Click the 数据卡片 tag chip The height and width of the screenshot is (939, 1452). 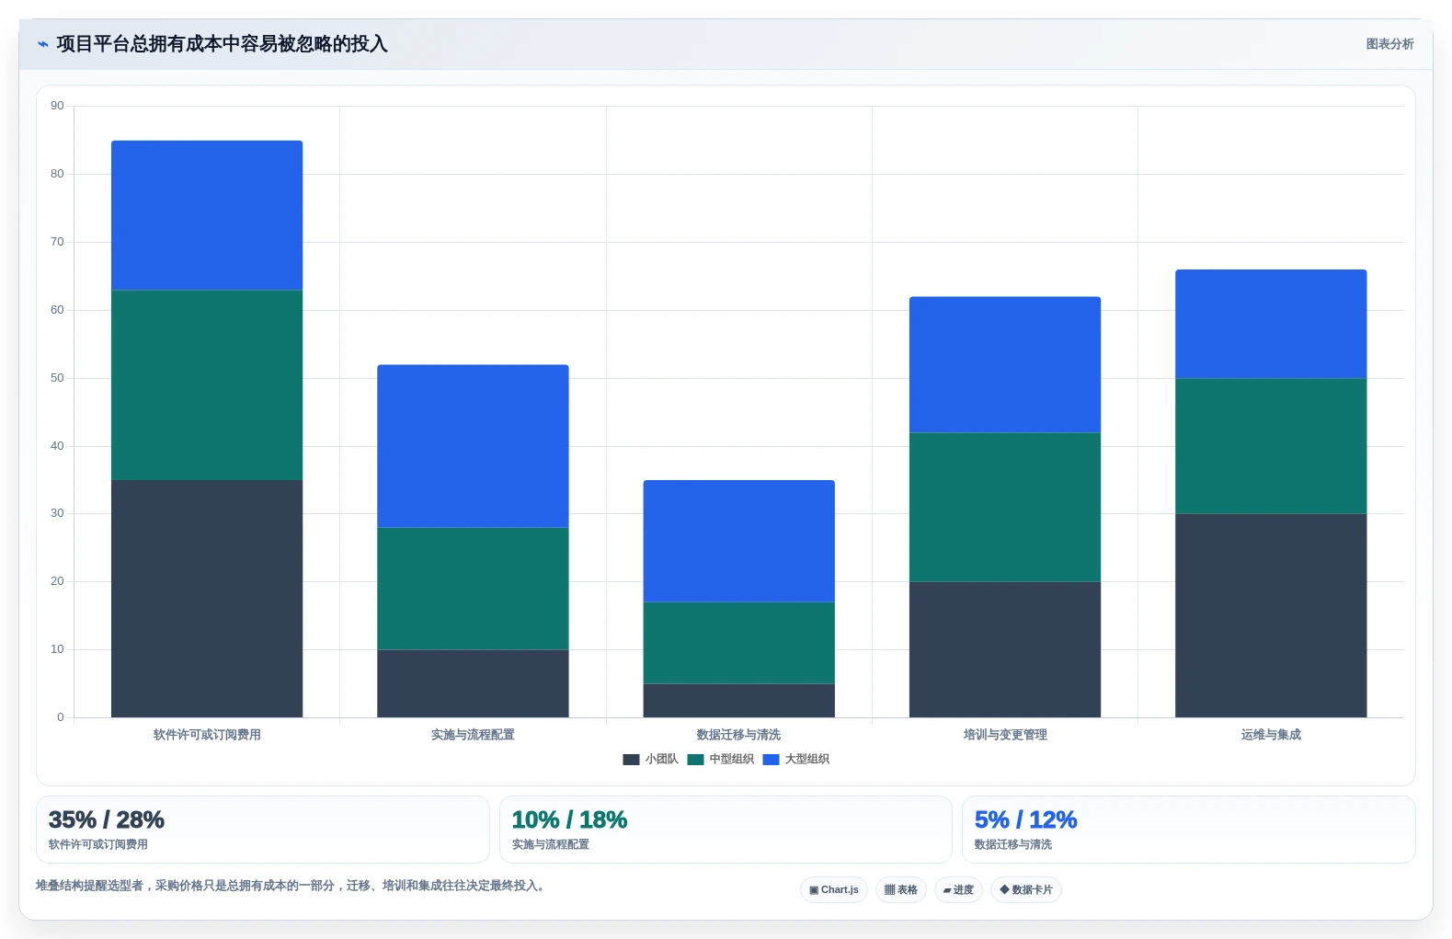(1026, 890)
